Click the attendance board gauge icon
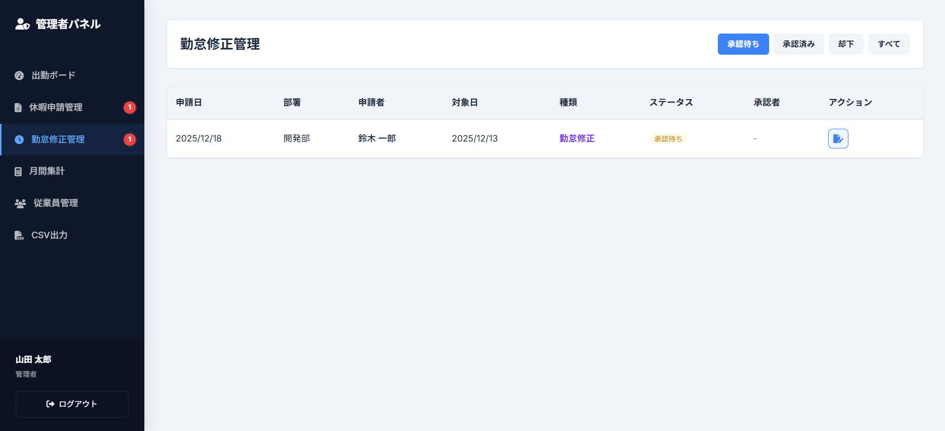This screenshot has width=945, height=431. (x=19, y=75)
